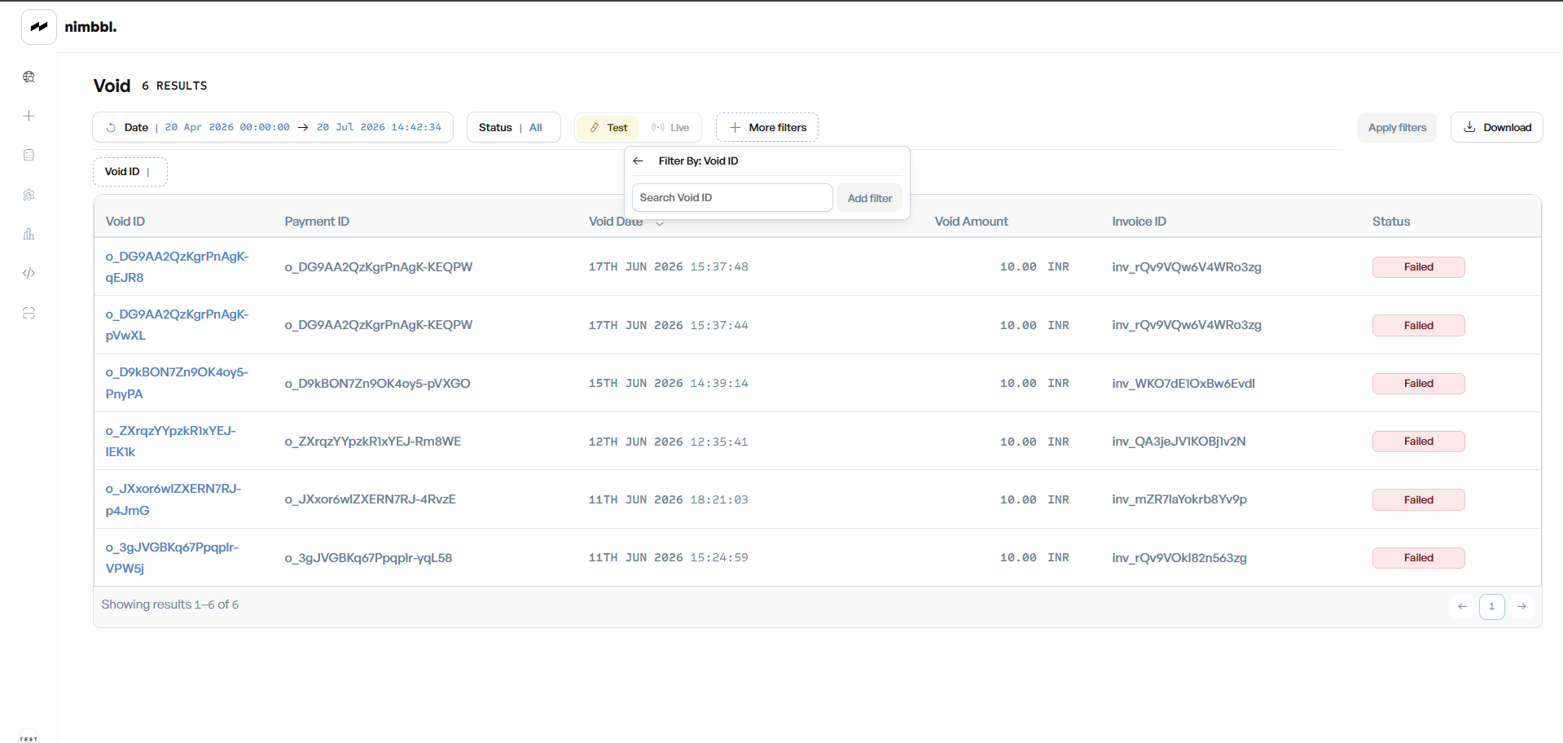Expand More filters menu
The width and height of the screenshot is (1563, 743).
(x=767, y=127)
